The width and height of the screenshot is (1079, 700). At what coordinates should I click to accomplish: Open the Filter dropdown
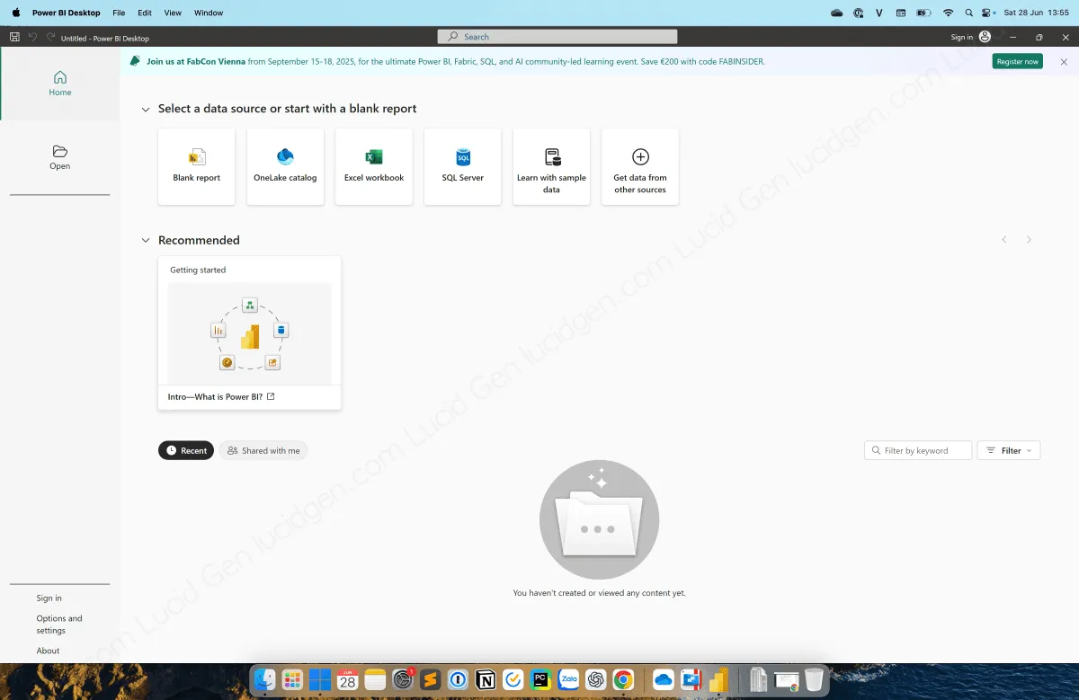tap(1008, 450)
